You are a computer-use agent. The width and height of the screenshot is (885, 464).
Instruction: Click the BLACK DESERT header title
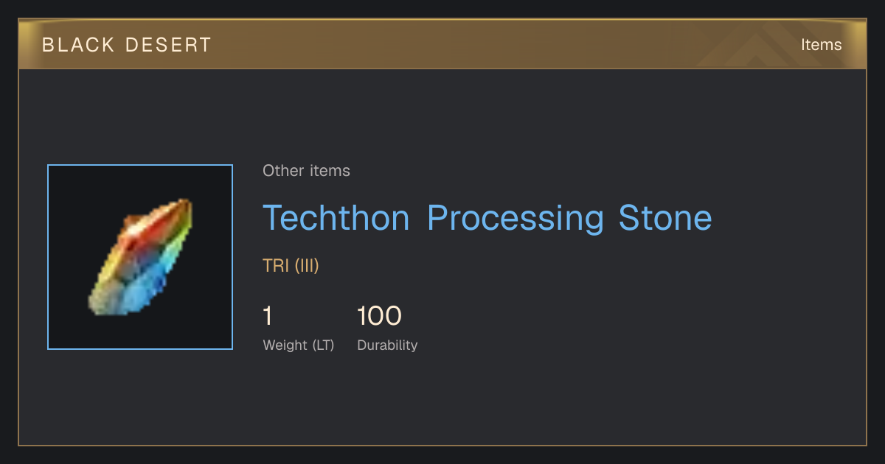[x=127, y=45]
